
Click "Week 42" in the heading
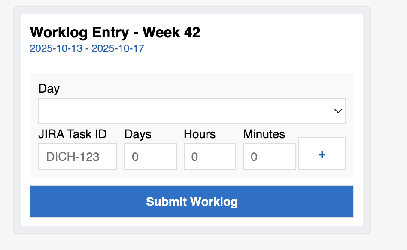171,32
